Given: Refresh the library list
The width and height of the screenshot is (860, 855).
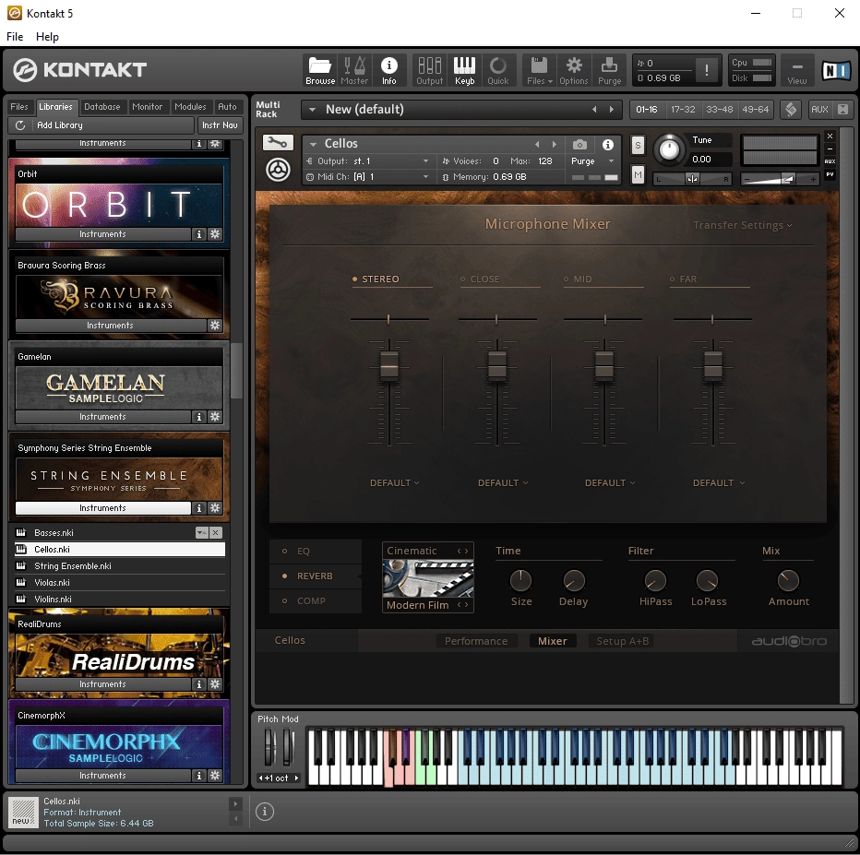Looking at the screenshot, I should (x=20, y=125).
